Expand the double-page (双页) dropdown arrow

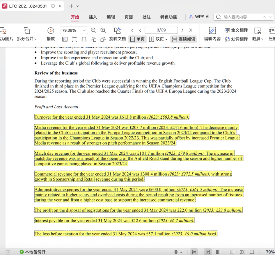point(166,39)
